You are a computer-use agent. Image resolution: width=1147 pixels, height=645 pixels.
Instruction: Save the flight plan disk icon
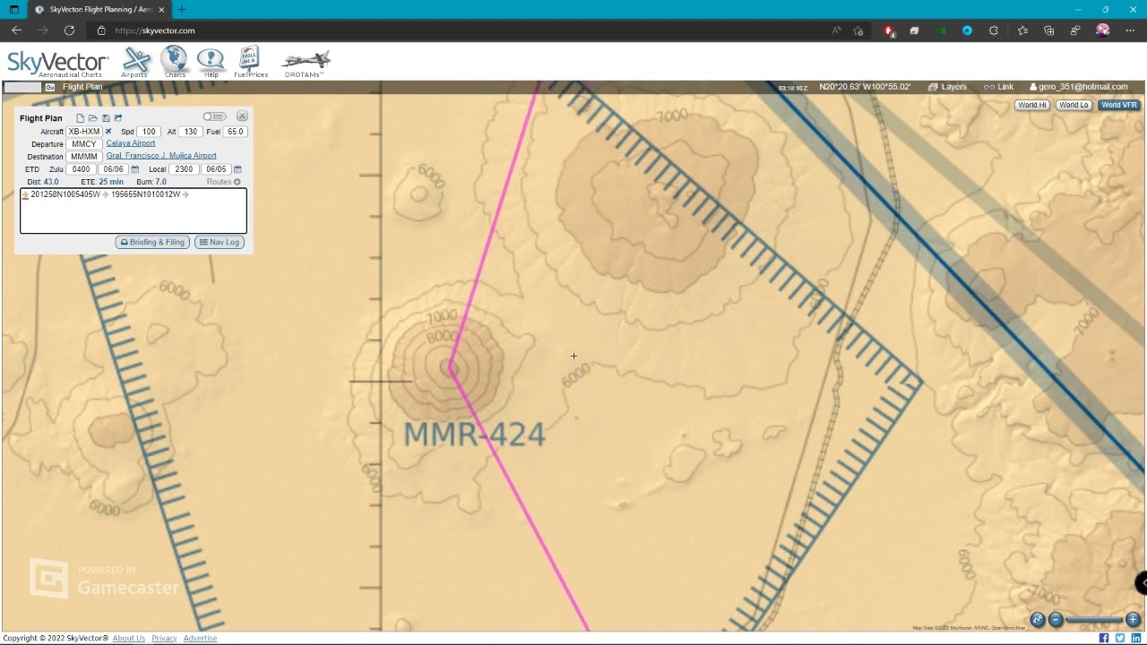click(x=106, y=118)
